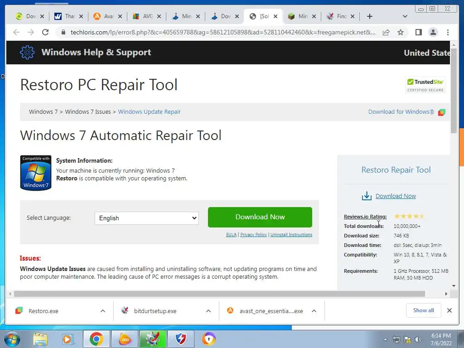Click the Chrome taskbar icon

pos(96,339)
